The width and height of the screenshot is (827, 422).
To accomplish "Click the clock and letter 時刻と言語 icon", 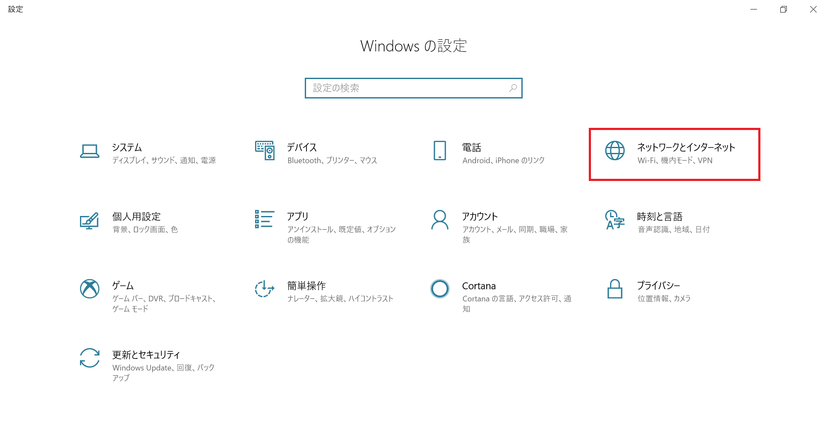I will pos(615,219).
